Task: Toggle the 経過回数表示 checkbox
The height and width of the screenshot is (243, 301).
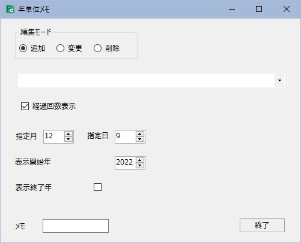Action: point(25,107)
